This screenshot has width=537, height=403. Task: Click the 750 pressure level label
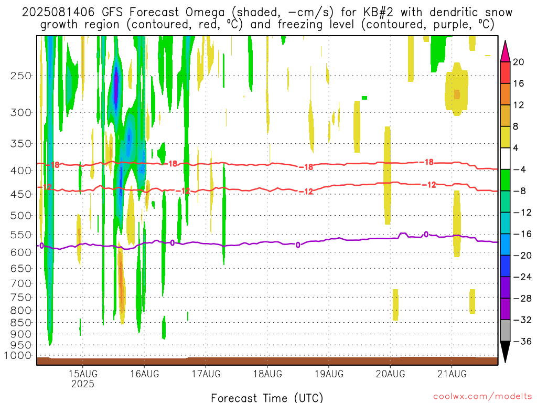pyautogui.click(x=21, y=298)
